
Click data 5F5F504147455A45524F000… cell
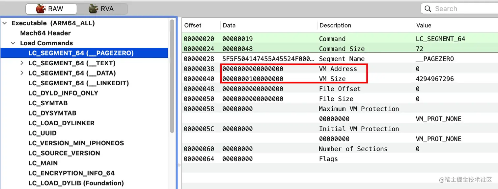[x=268, y=59]
